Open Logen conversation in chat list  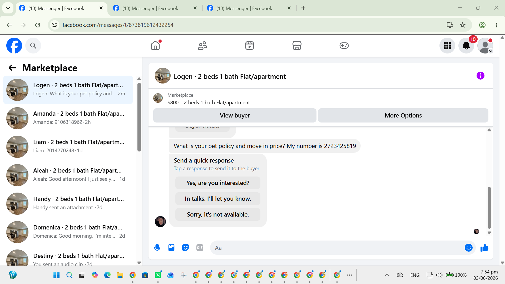click(x=68, y=90)
